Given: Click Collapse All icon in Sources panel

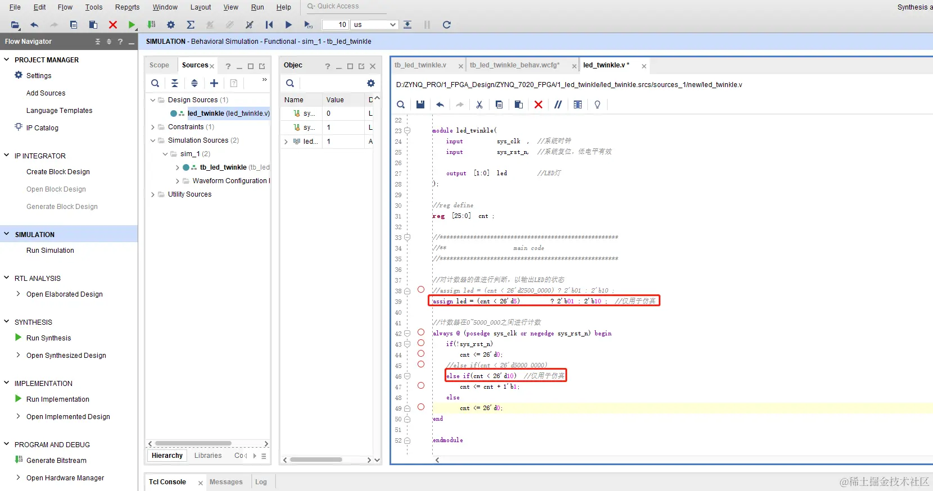Looking at the screenshot, I should tap(175, 83).
